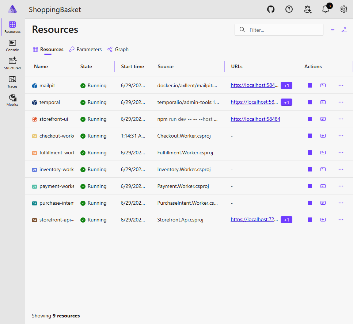Sort by the State column header
Image resolution: width=353 pixels, height=324 pixels.
coord(86,66)
